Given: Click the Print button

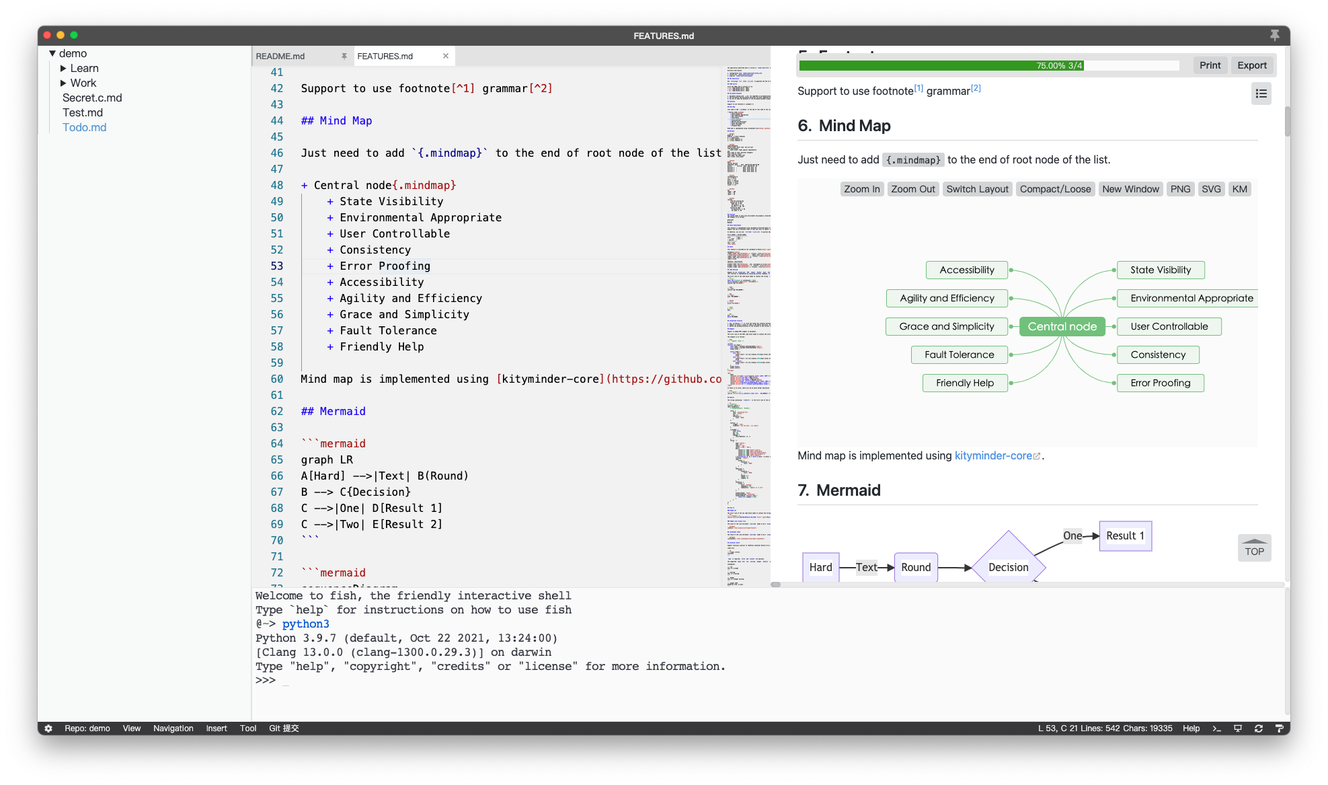Looking at the screenshot, I should 1211,65.
